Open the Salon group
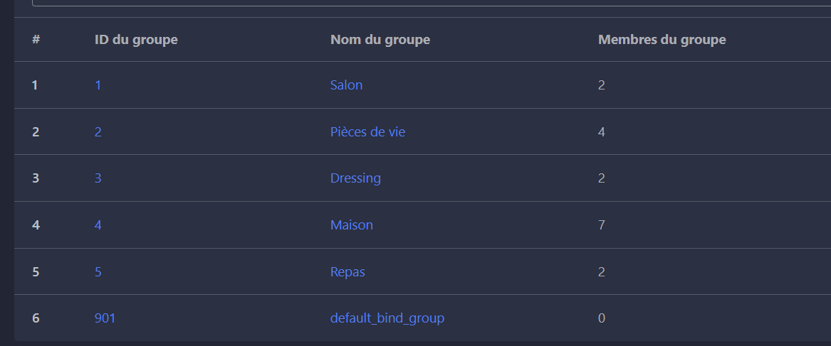The image size is (831, 346). click(346, 85)
